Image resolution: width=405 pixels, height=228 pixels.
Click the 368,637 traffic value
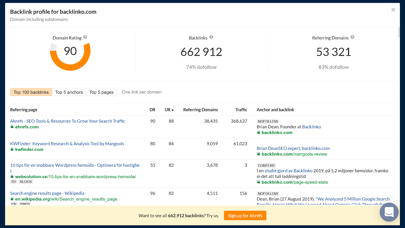click(239, 121)
